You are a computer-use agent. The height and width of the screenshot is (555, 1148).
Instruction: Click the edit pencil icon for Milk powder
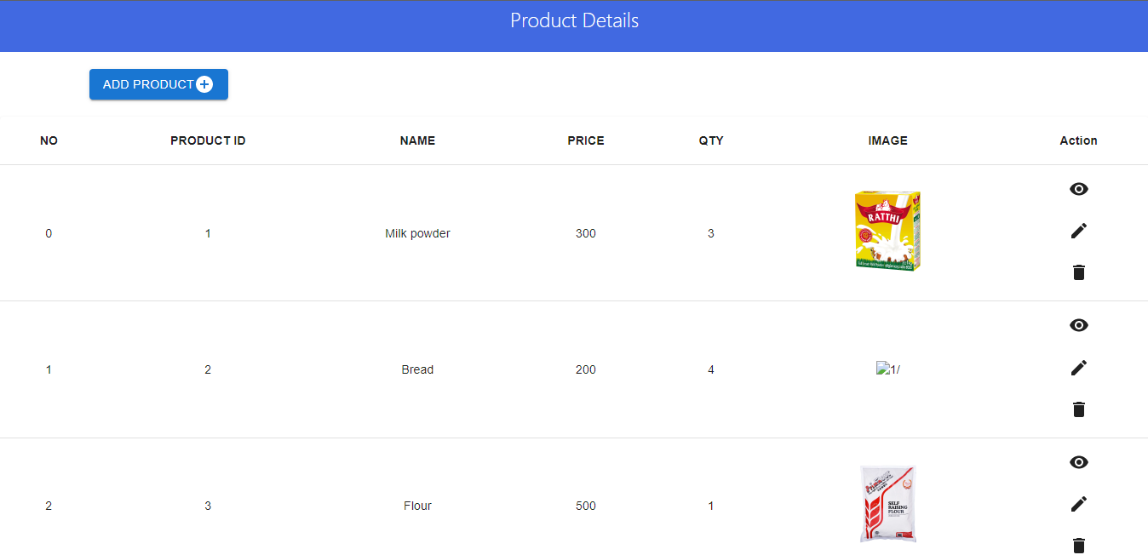(x=1079, y=231)
